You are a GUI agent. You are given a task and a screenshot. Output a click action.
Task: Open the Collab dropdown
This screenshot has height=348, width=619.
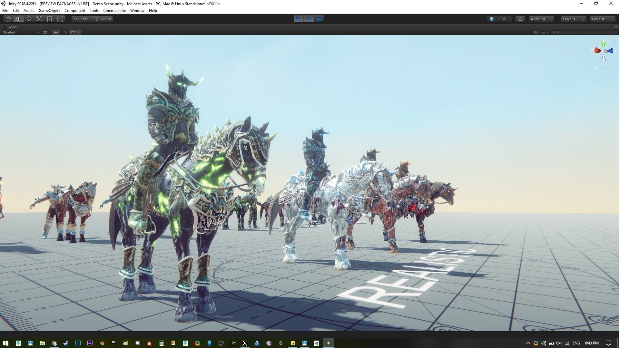[x=499, y=19]
